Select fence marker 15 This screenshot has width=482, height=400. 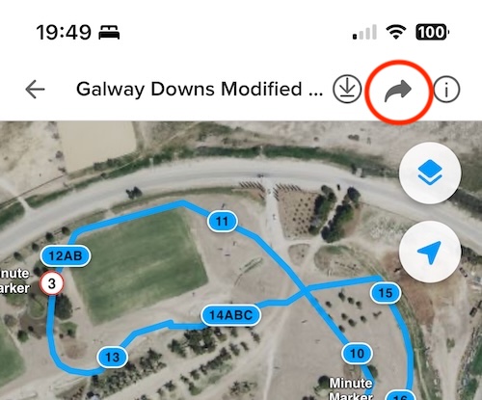pos(386,293)
